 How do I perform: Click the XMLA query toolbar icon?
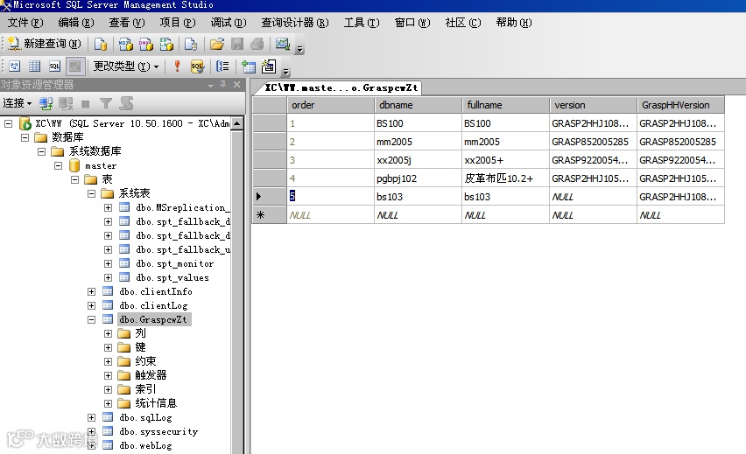tap(166, 45)
